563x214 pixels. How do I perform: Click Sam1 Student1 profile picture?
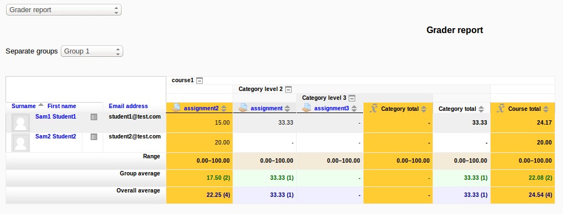tap(20, 122)
